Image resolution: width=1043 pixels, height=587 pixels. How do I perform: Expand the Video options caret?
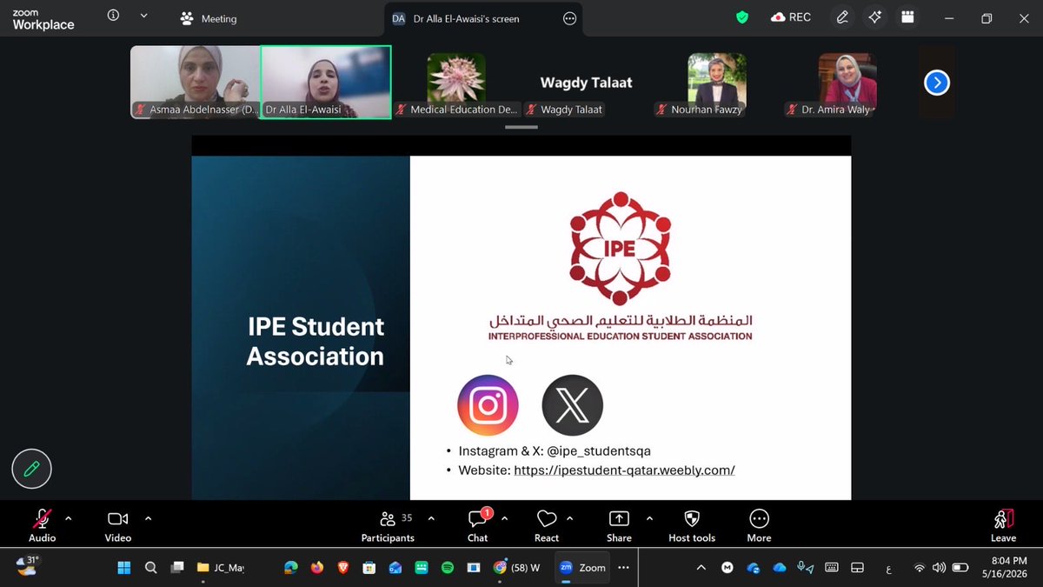[x=148, y=518]
